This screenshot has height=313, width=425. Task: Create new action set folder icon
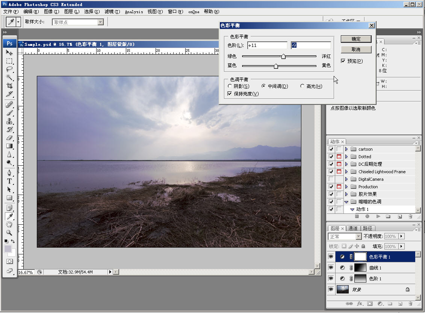point(388,216)
